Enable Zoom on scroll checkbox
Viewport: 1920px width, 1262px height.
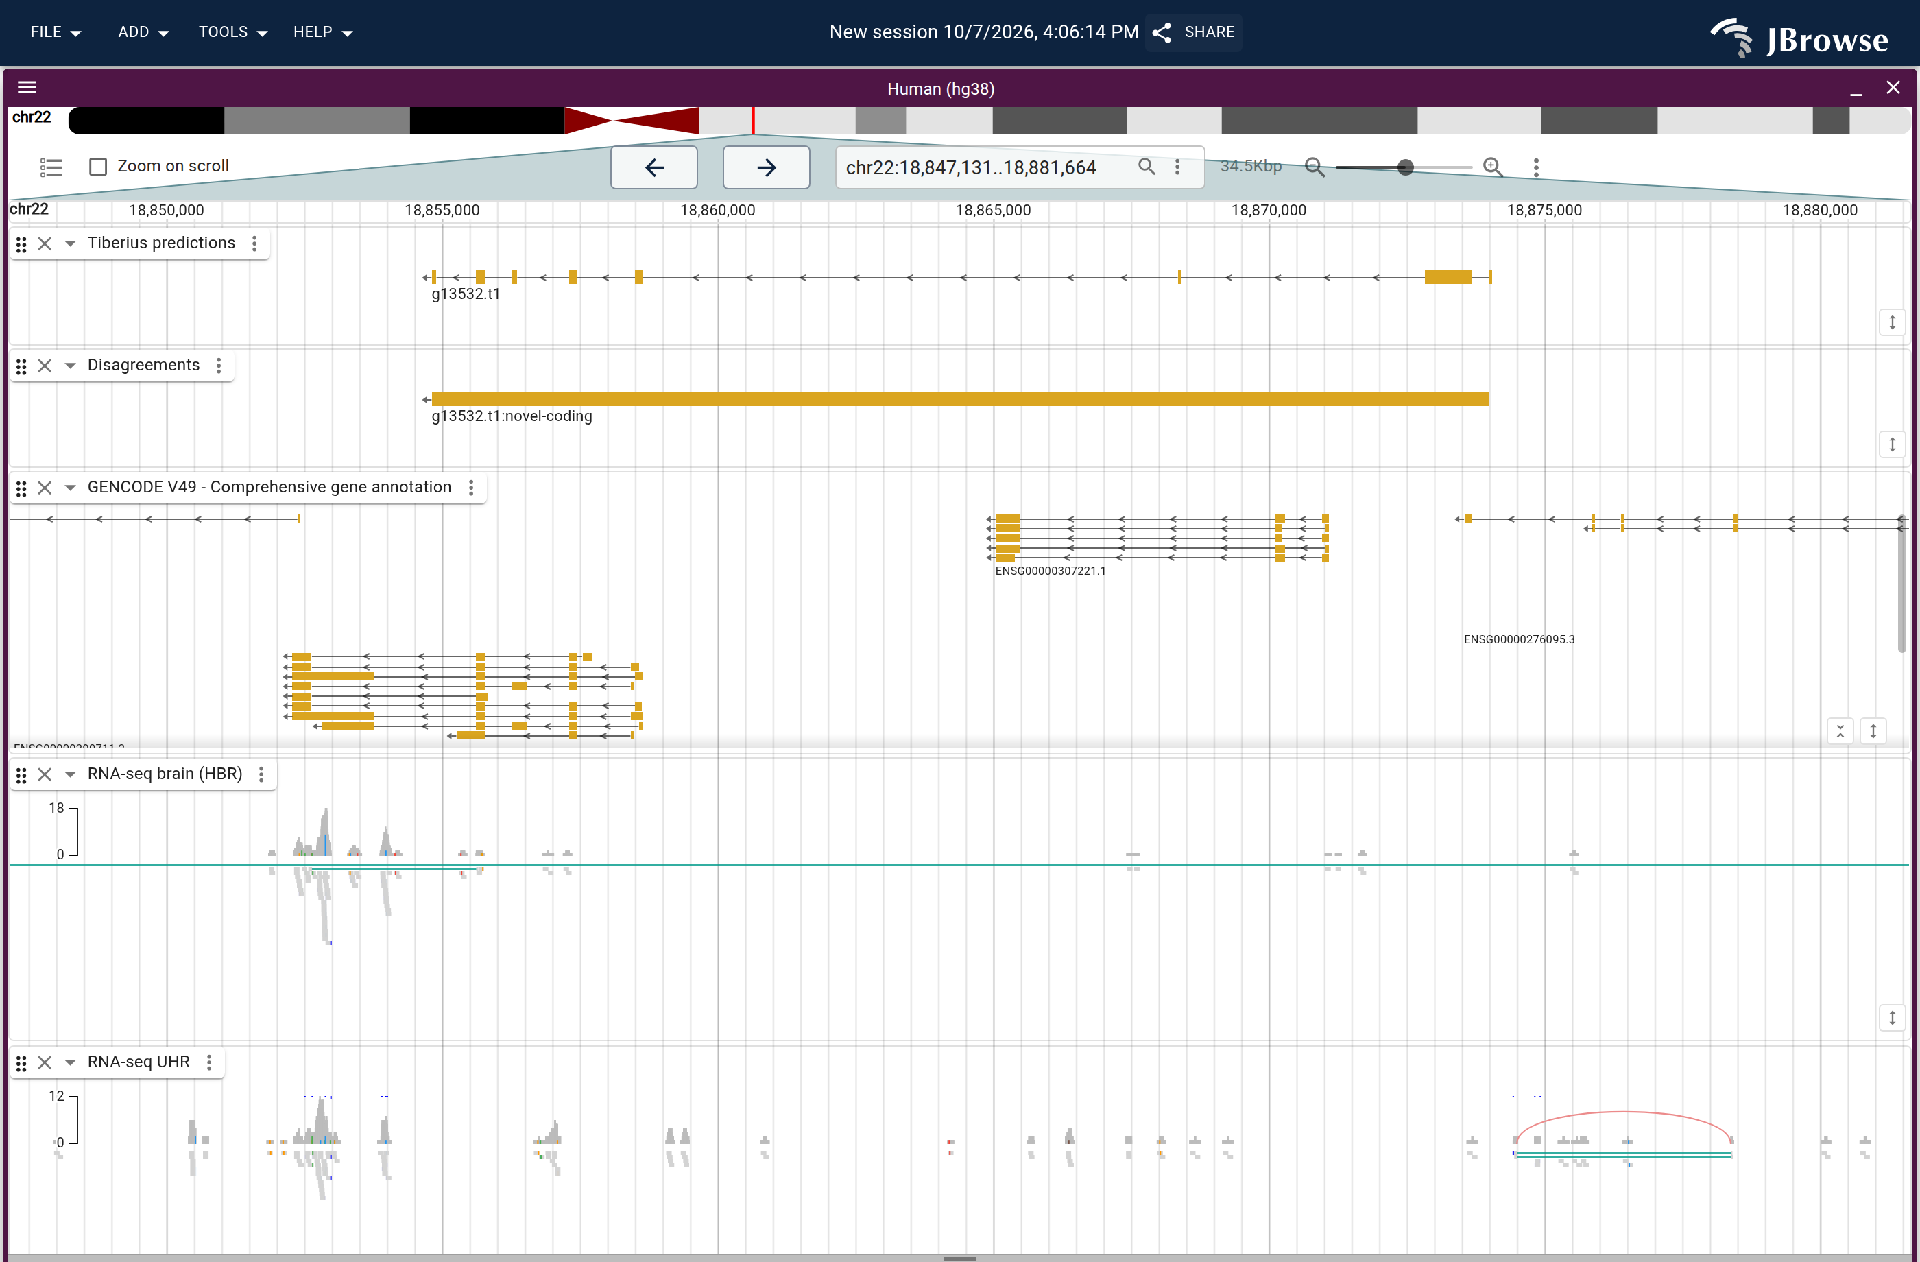coord(99,166)
